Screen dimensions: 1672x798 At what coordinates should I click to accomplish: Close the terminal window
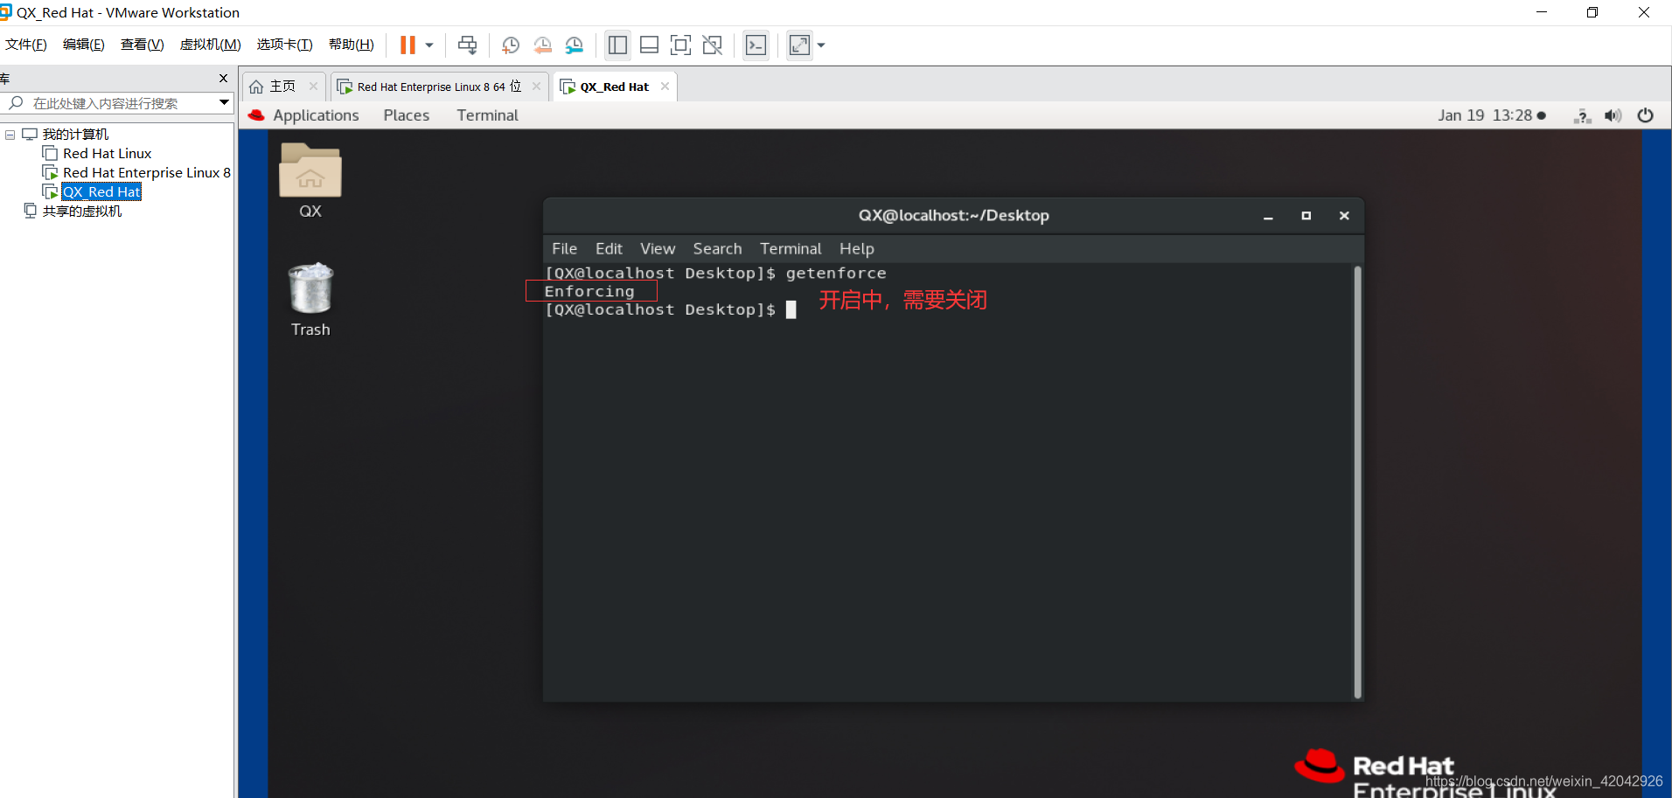click(1344, 216)
